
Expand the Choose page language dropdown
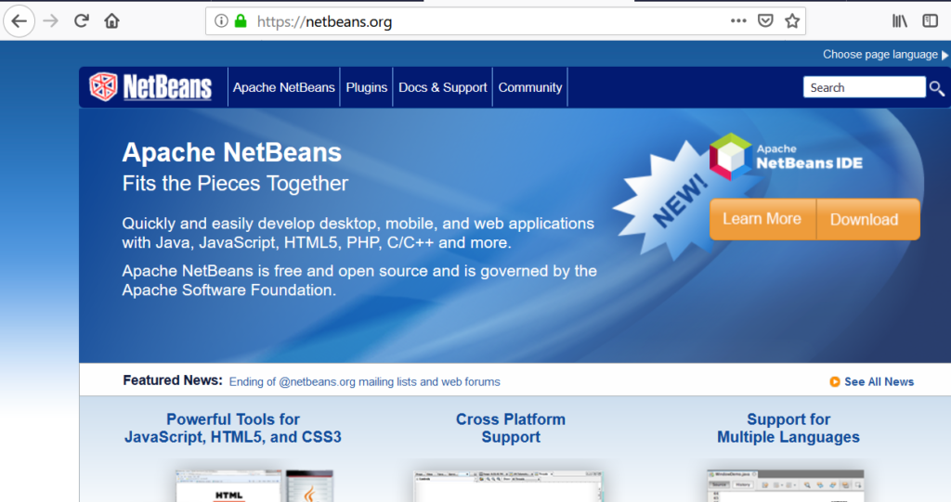click(883, 55)
